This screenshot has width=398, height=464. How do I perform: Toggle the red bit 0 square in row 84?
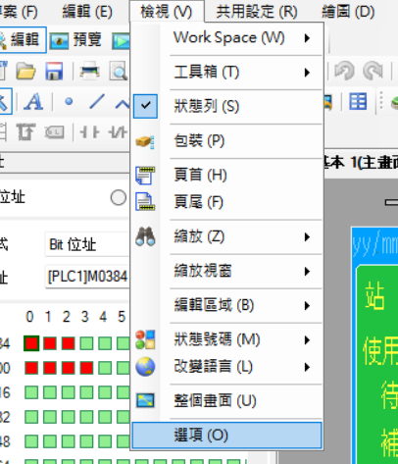pyautogui.click(x=31, y=343)
